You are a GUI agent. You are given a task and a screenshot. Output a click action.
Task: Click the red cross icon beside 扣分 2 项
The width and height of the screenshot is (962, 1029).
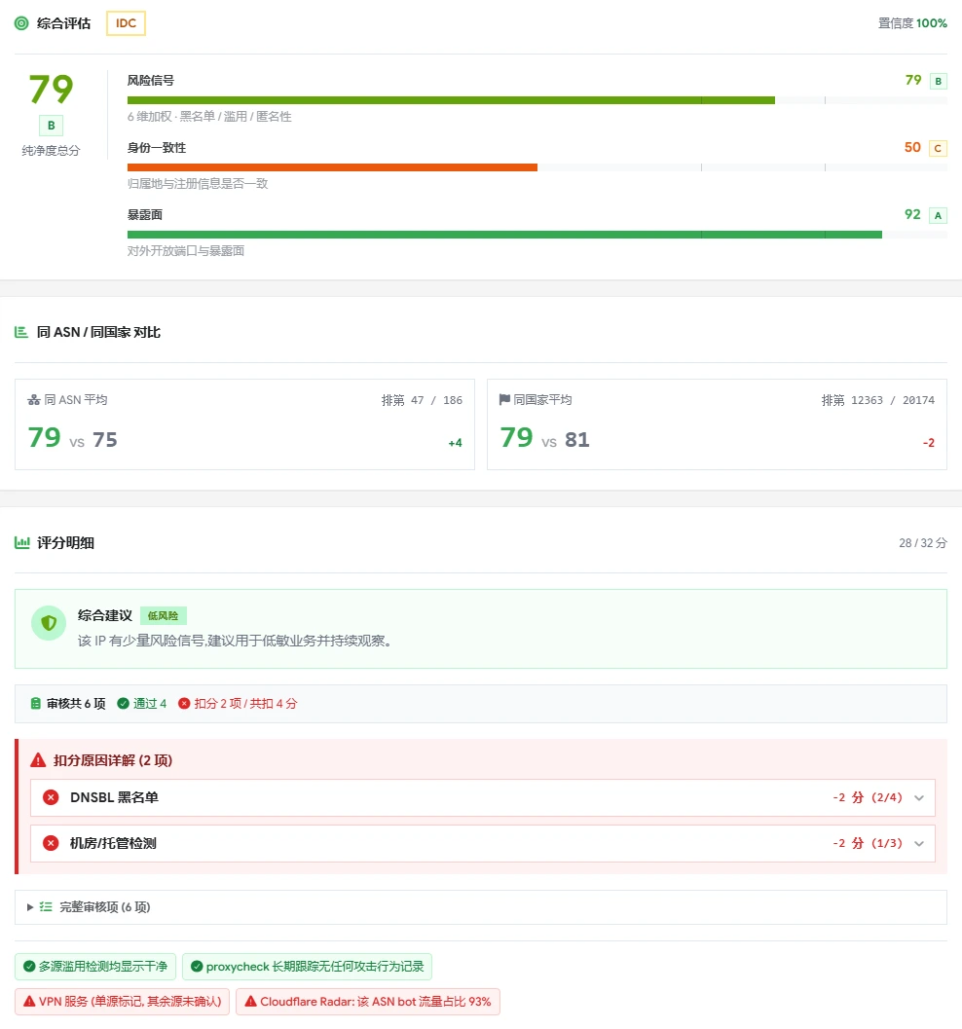[184, 704]
